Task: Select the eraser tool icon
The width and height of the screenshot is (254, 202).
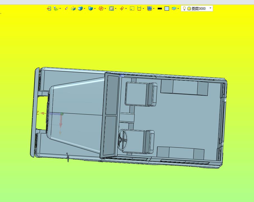Action: click(66, 8)
